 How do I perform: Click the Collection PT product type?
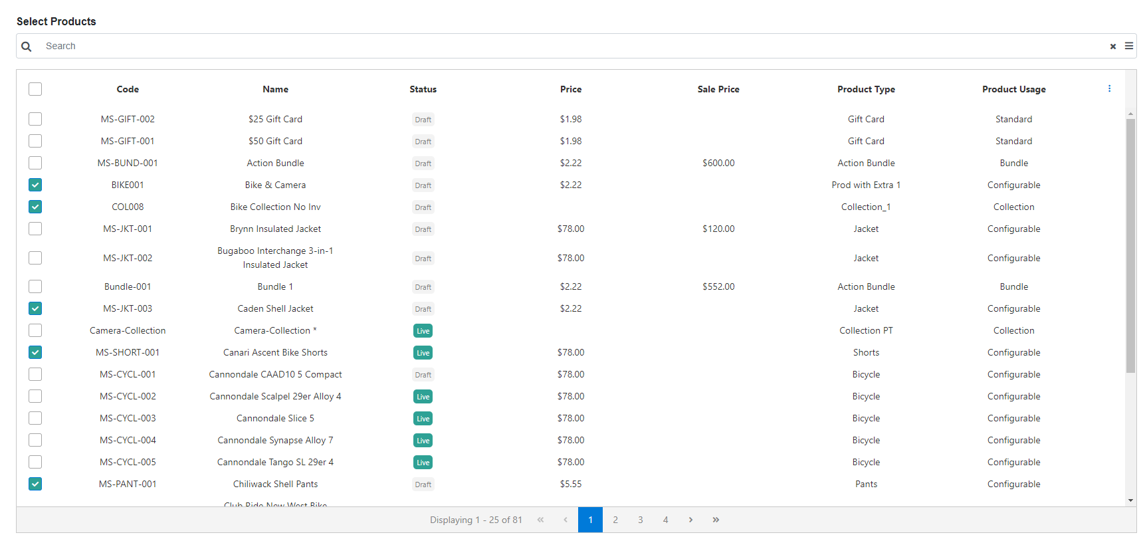point(866,330)
